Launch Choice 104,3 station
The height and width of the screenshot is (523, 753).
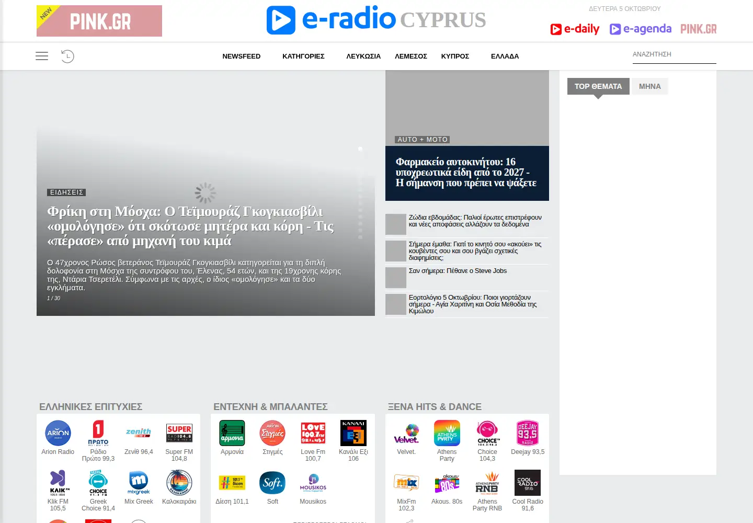487,441
